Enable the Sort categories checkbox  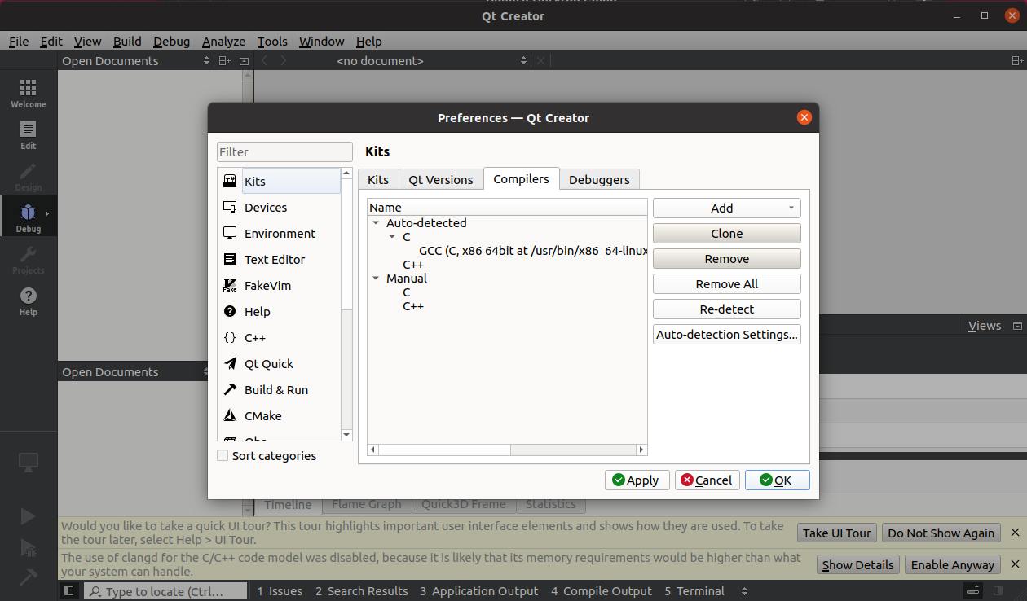[x=223, y=456]
